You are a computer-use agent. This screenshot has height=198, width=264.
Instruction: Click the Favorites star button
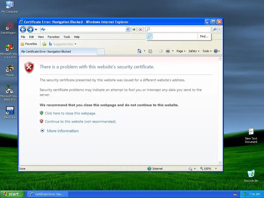29,44
